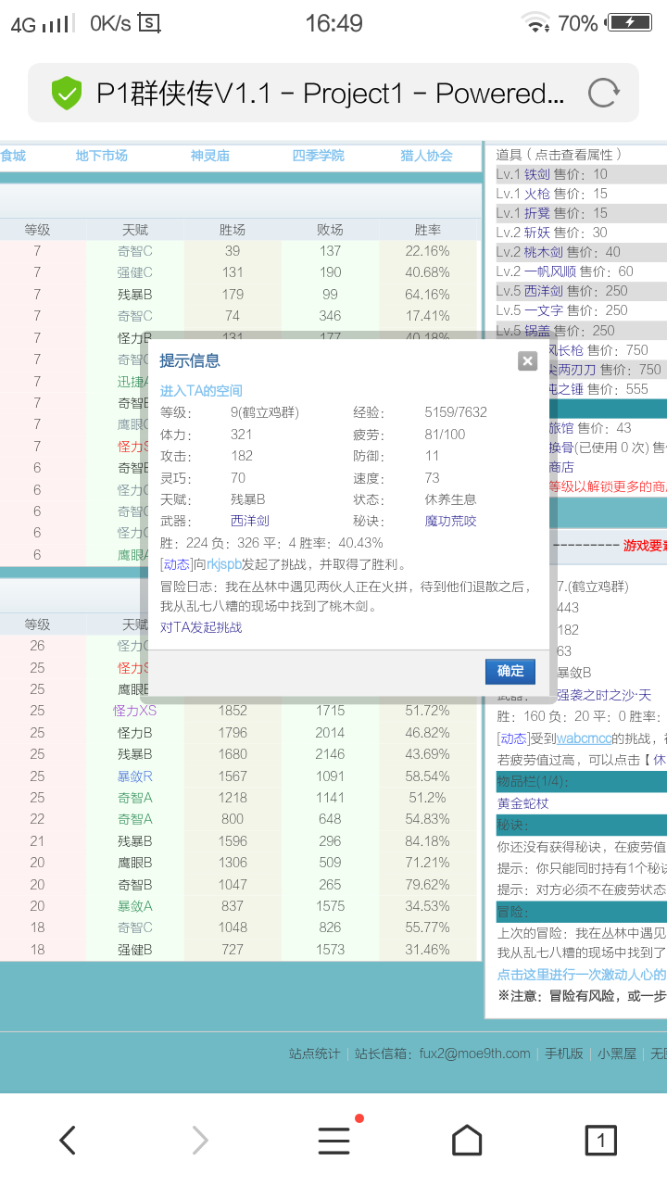Go back with browser back arrow
The height and width of the screenshot is (1186, 667).
coord(67,1141)
